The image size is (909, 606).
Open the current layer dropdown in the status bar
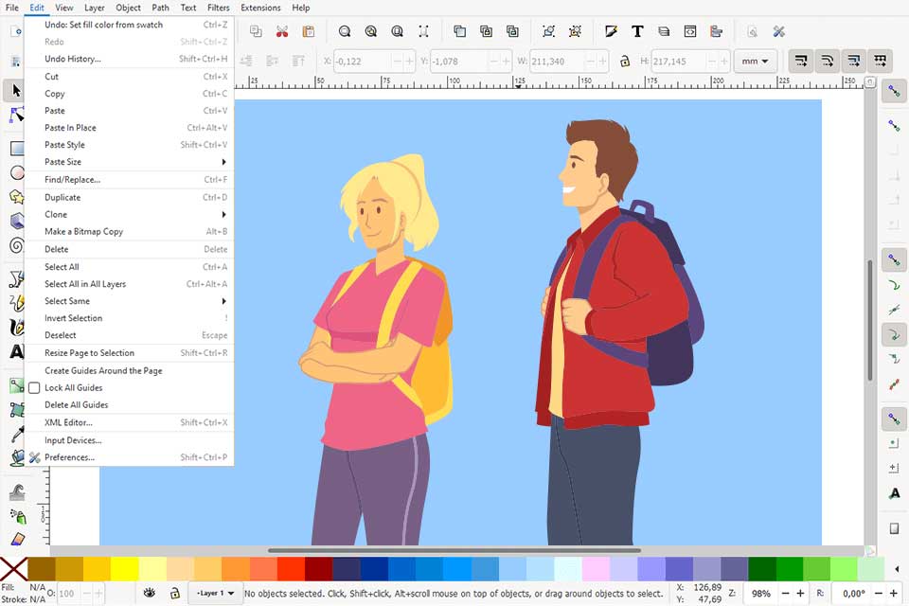point(214,593)
